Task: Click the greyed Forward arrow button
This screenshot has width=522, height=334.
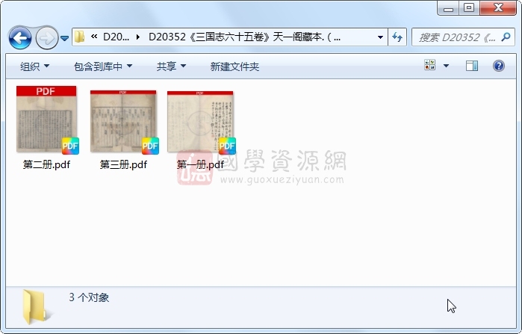Action: (x=46, y=38)
